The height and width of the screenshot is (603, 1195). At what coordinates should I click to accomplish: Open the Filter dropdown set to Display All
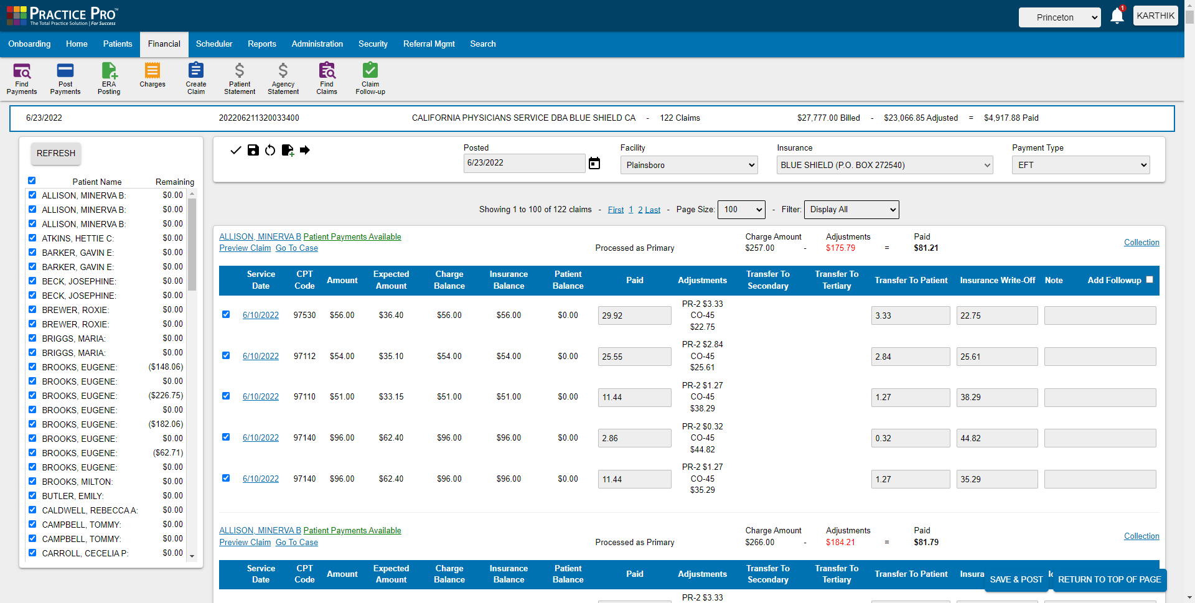click(851, 209)
